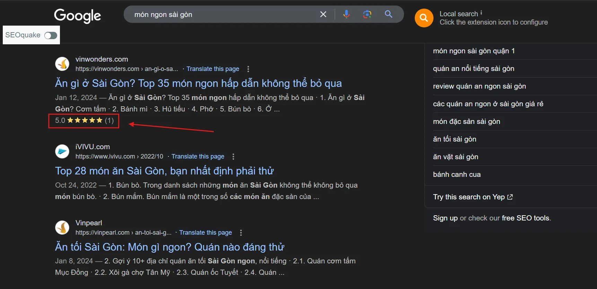Open the three-dot menu for vinwonders result

[x=248, y=69]
